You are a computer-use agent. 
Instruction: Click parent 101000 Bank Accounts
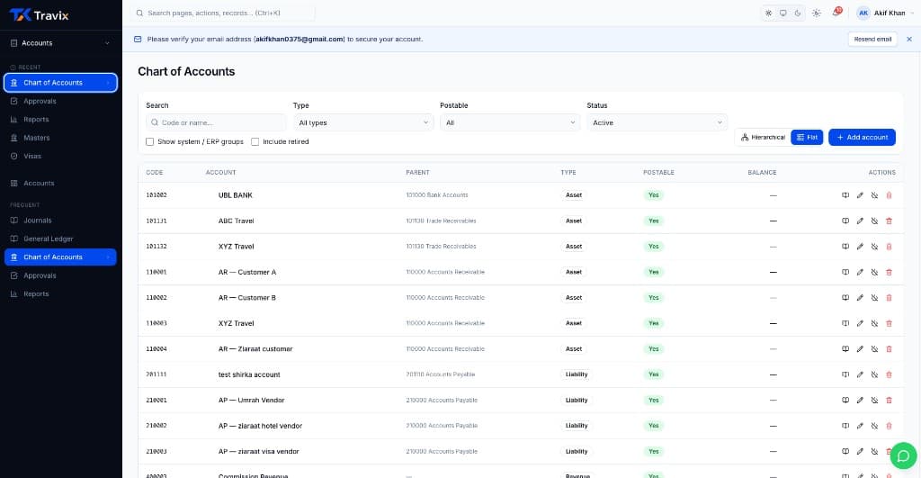[437, 195]
